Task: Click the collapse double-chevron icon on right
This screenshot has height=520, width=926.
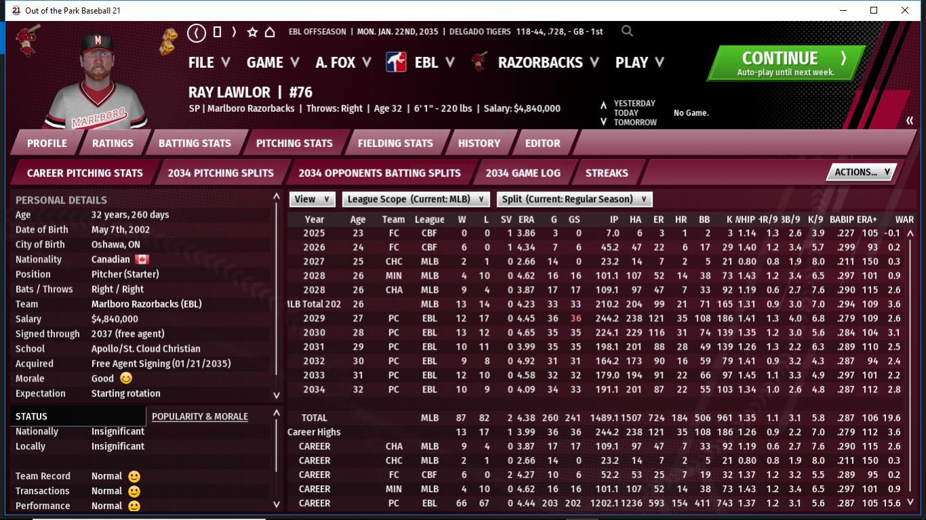Action: tap(909, 121)
